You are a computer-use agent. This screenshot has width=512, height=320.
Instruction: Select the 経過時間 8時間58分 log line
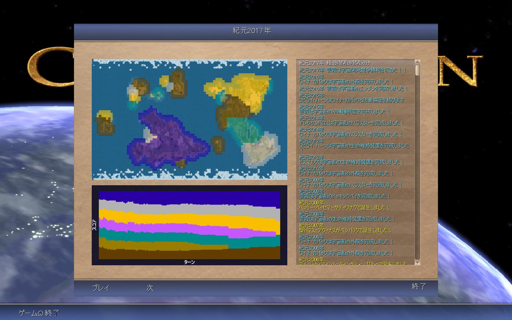[x=356, y=63]
